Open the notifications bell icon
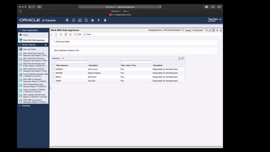The height and width of the screenshot is (152, 270). (x=105, y=20)
